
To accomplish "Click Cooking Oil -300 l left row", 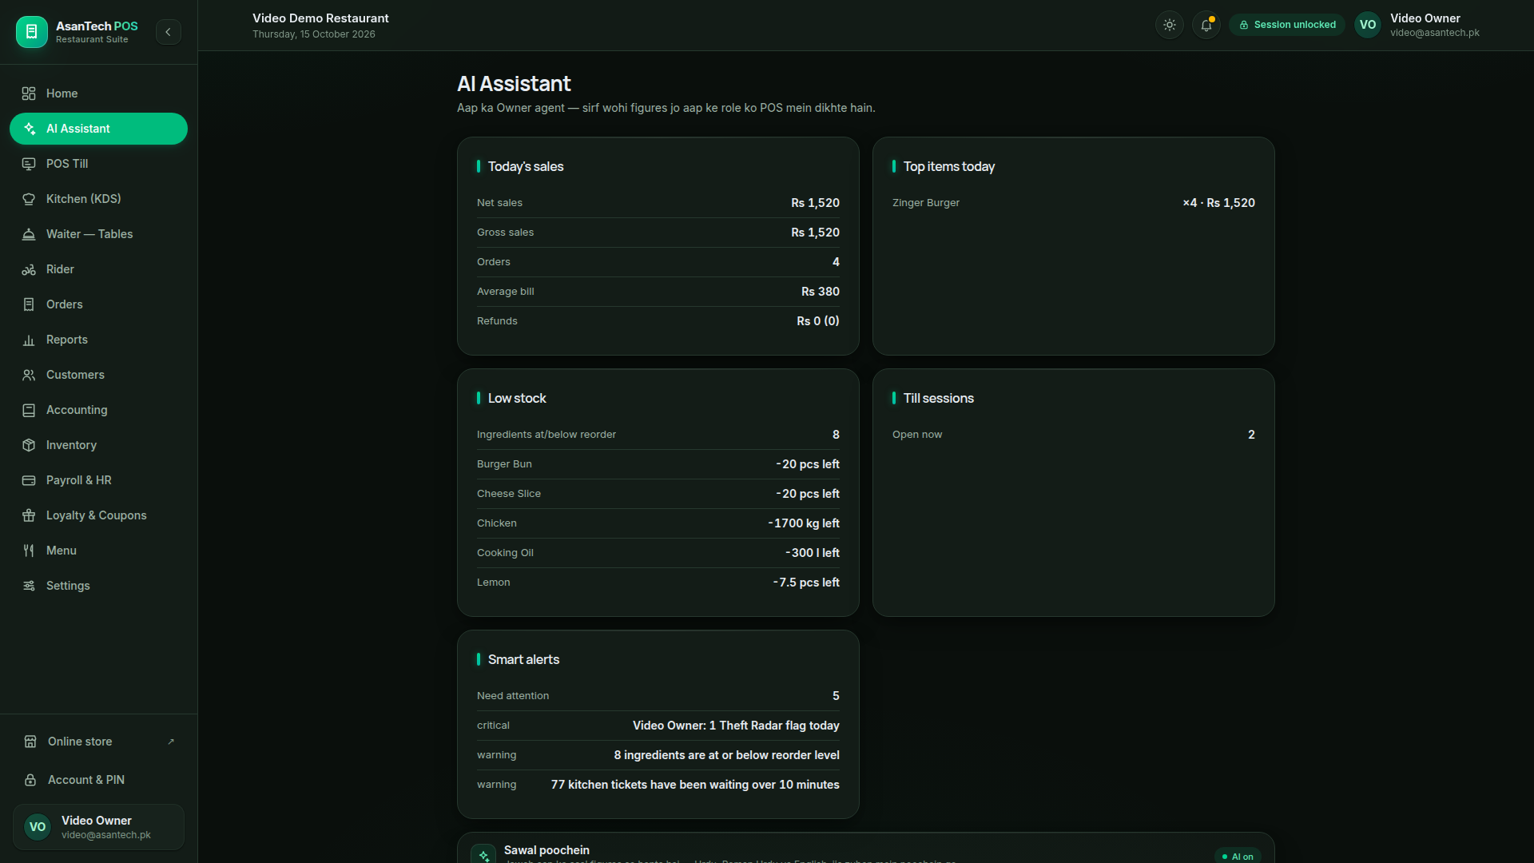I will [658, 553].
